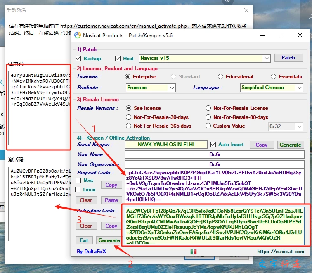The height and width of the screenshot is (273, 312).
Task: Open the https://navicat.com link
Action: pyautogui.click(x=281, y=252)
